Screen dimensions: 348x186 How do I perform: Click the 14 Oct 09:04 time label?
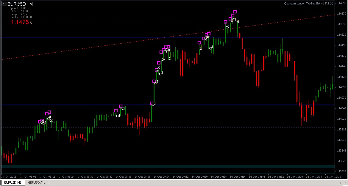162,177
